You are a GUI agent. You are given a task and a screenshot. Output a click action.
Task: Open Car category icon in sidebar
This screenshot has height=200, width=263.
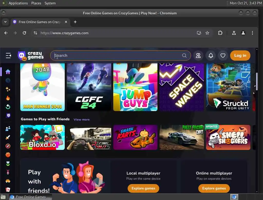click(x=8, y=181)
